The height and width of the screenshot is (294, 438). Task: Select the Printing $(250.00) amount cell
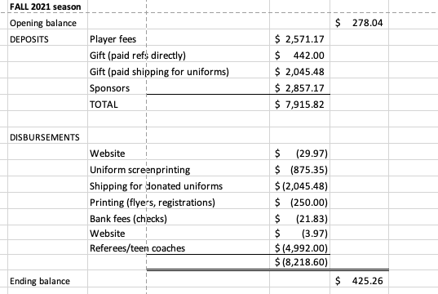pyautogui.click(x=299, y=203)
